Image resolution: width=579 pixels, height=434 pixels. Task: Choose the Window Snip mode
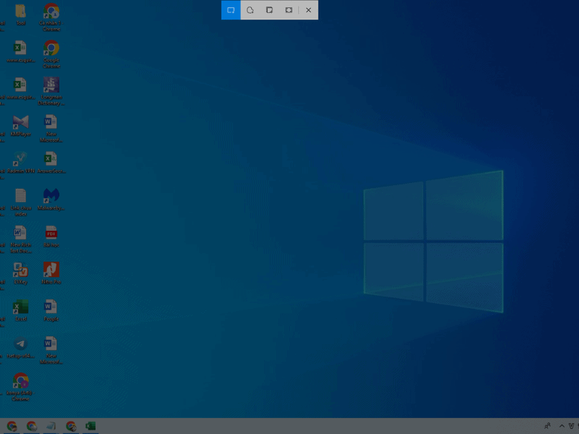pos(269,10)
